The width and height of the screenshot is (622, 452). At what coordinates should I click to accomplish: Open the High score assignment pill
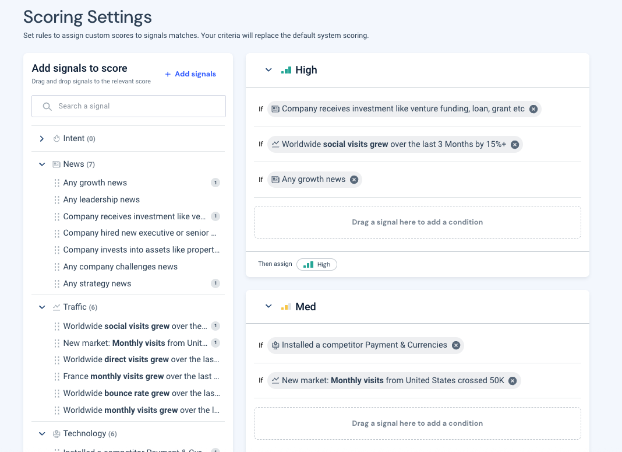coord(317,265)
